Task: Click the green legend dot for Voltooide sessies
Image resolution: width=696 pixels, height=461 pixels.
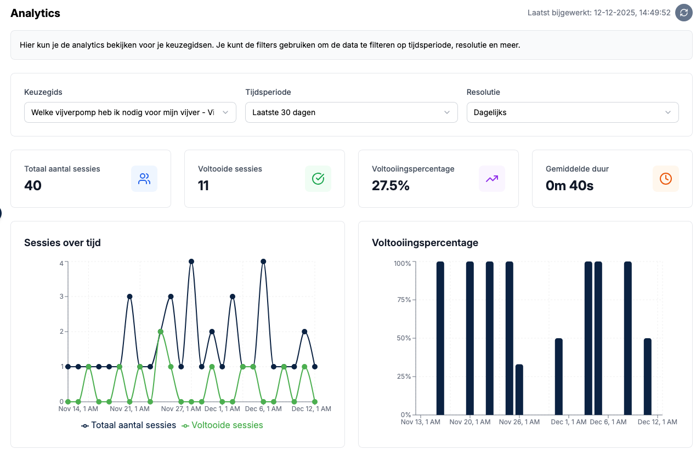Action: 185,425
